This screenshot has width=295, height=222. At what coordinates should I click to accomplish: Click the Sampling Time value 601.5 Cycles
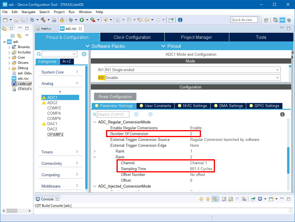(201, 169)
